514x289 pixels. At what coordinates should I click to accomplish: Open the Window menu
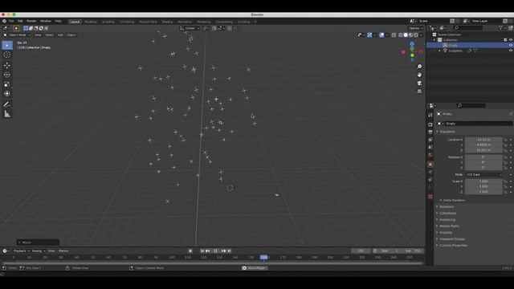coord(46,22)
